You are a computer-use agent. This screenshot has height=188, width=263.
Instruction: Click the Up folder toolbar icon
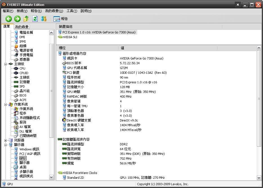[26, 19]
